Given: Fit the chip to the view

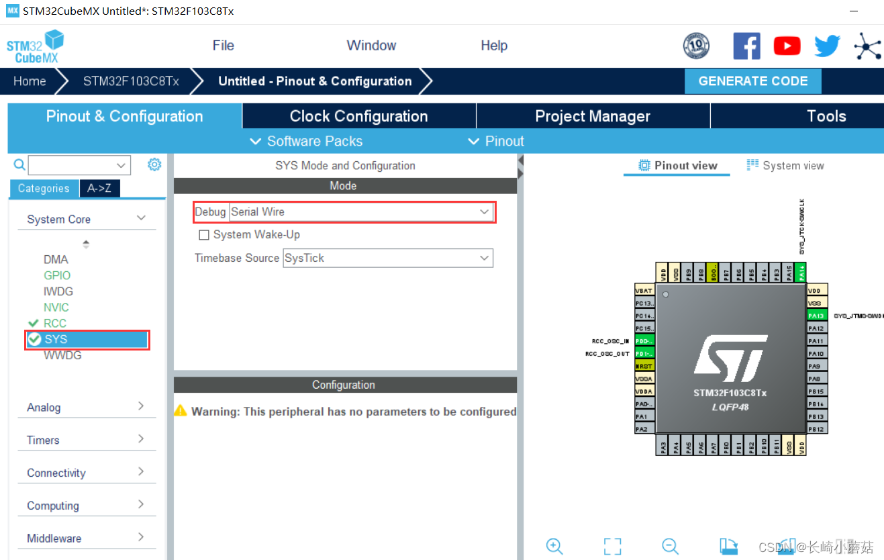Looking at the screenshot, I should point(612,546).
